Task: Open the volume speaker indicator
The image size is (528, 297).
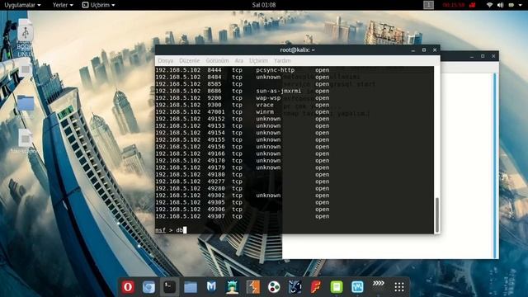Action: click(501, 5)
